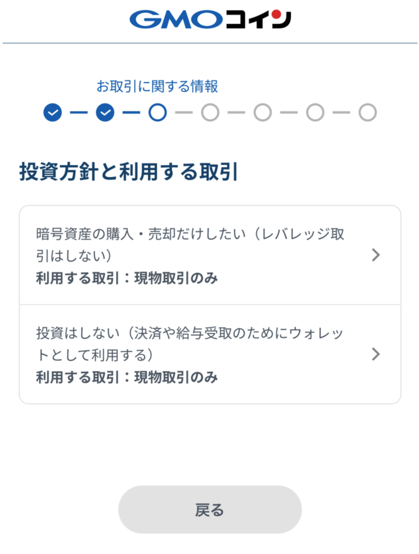Image resolution: width=419 pixels, height=554 pixels.
Task: Open chevron for 投資はしない option
Action: 376,354
